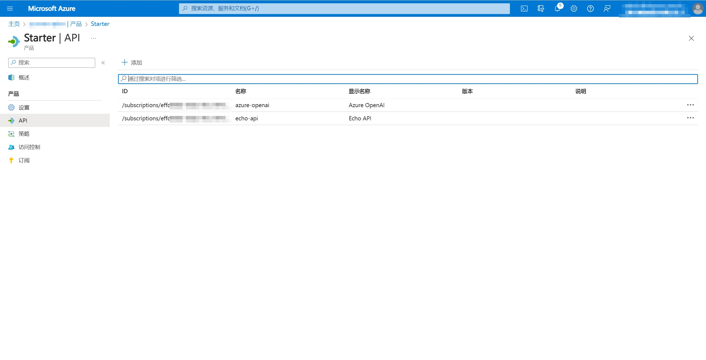Open account avatar menu
The image size is (706, 360).
[698, 9]
